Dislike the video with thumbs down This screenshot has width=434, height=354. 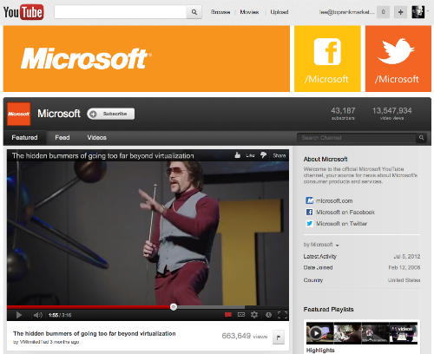263,155
